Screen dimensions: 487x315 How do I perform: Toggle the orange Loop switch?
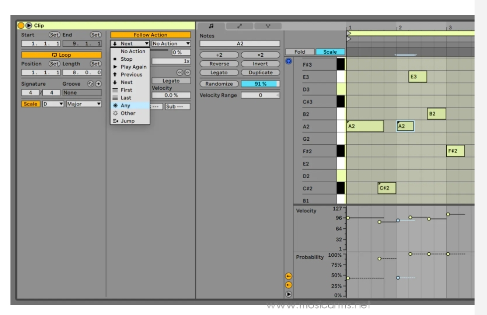coord(61,55)
